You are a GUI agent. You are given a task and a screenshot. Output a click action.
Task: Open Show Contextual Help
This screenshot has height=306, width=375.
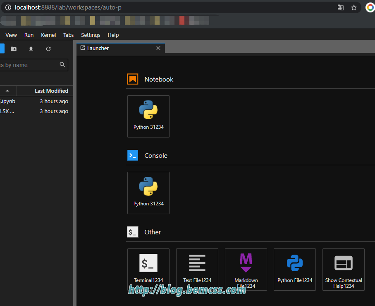tap(344, 270)
